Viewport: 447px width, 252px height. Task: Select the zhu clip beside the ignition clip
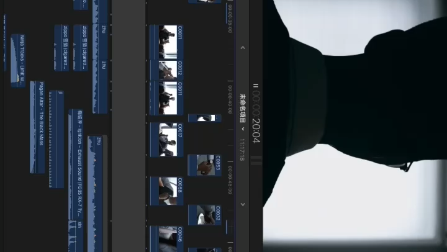point(95,194)
